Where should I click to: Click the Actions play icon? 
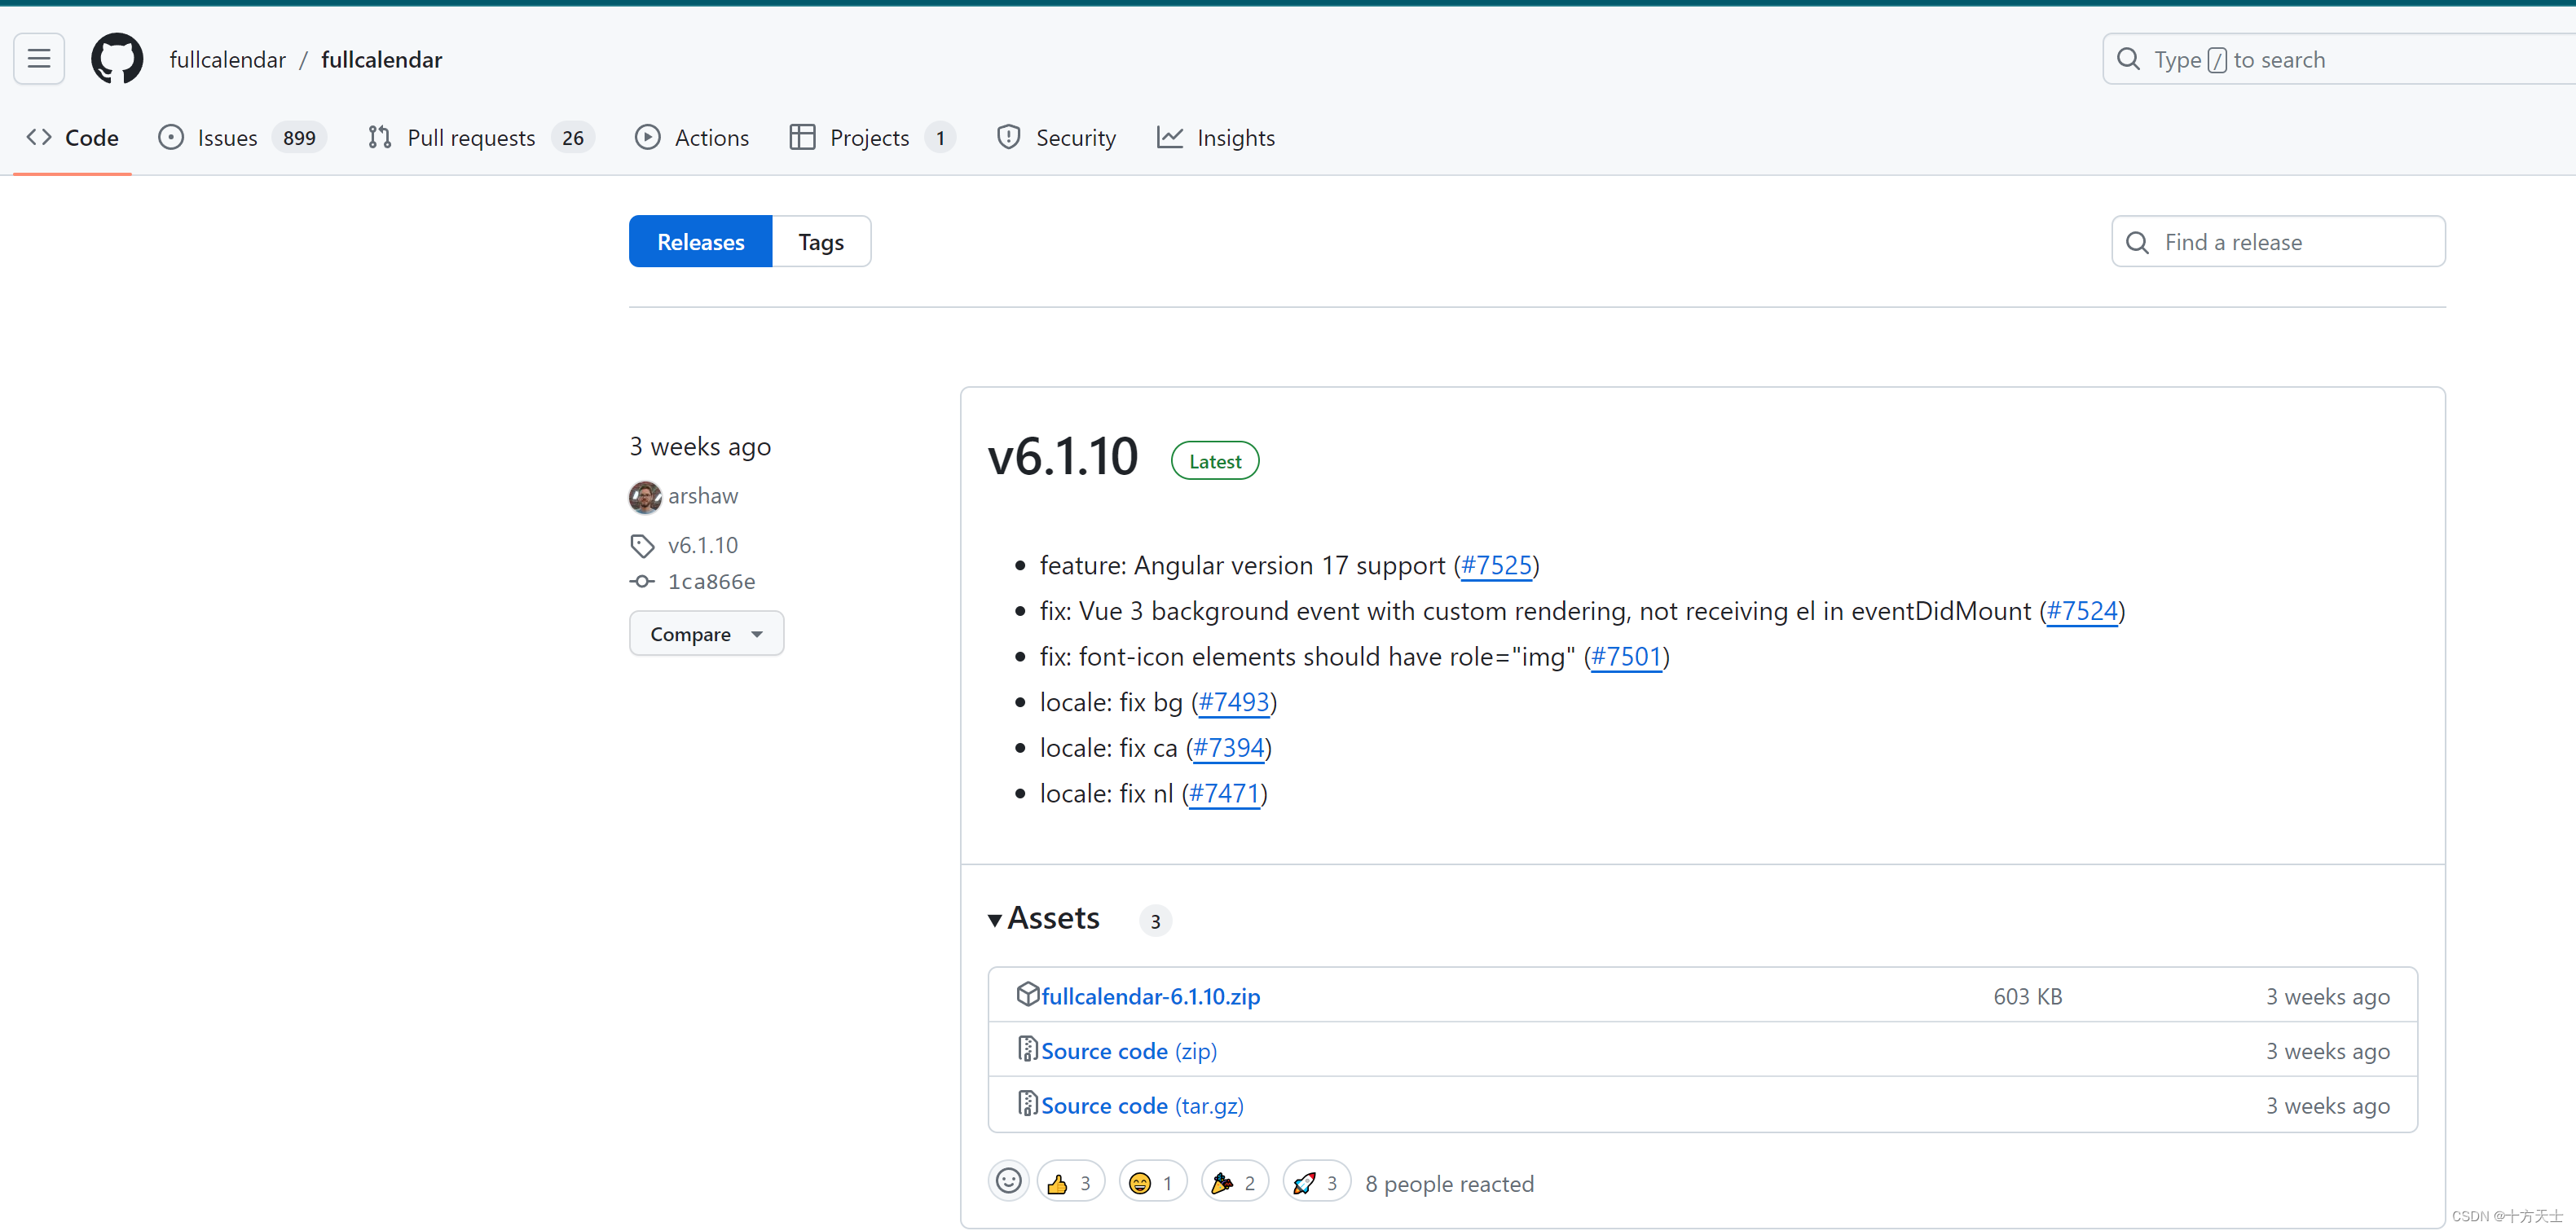(x=648, y=137)
